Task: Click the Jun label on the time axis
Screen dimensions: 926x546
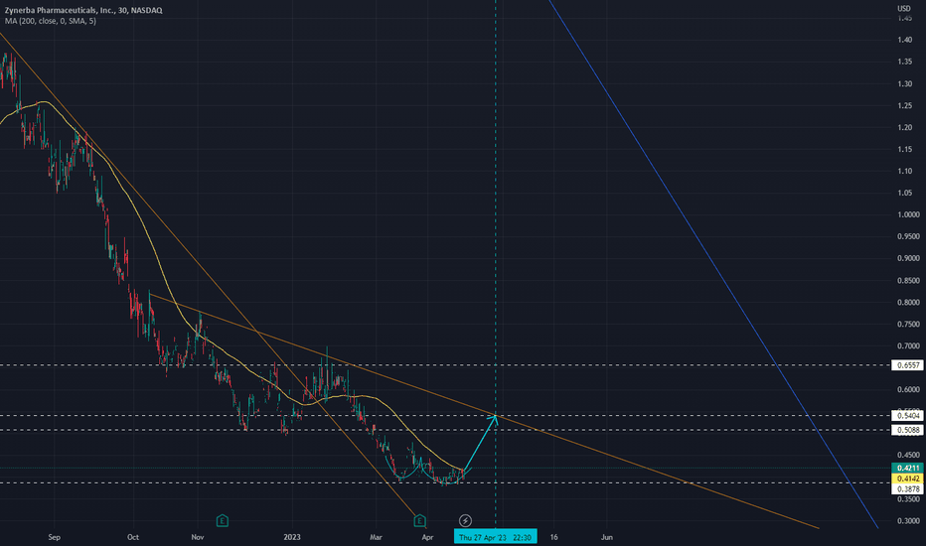Action: (x=606, y=537)
